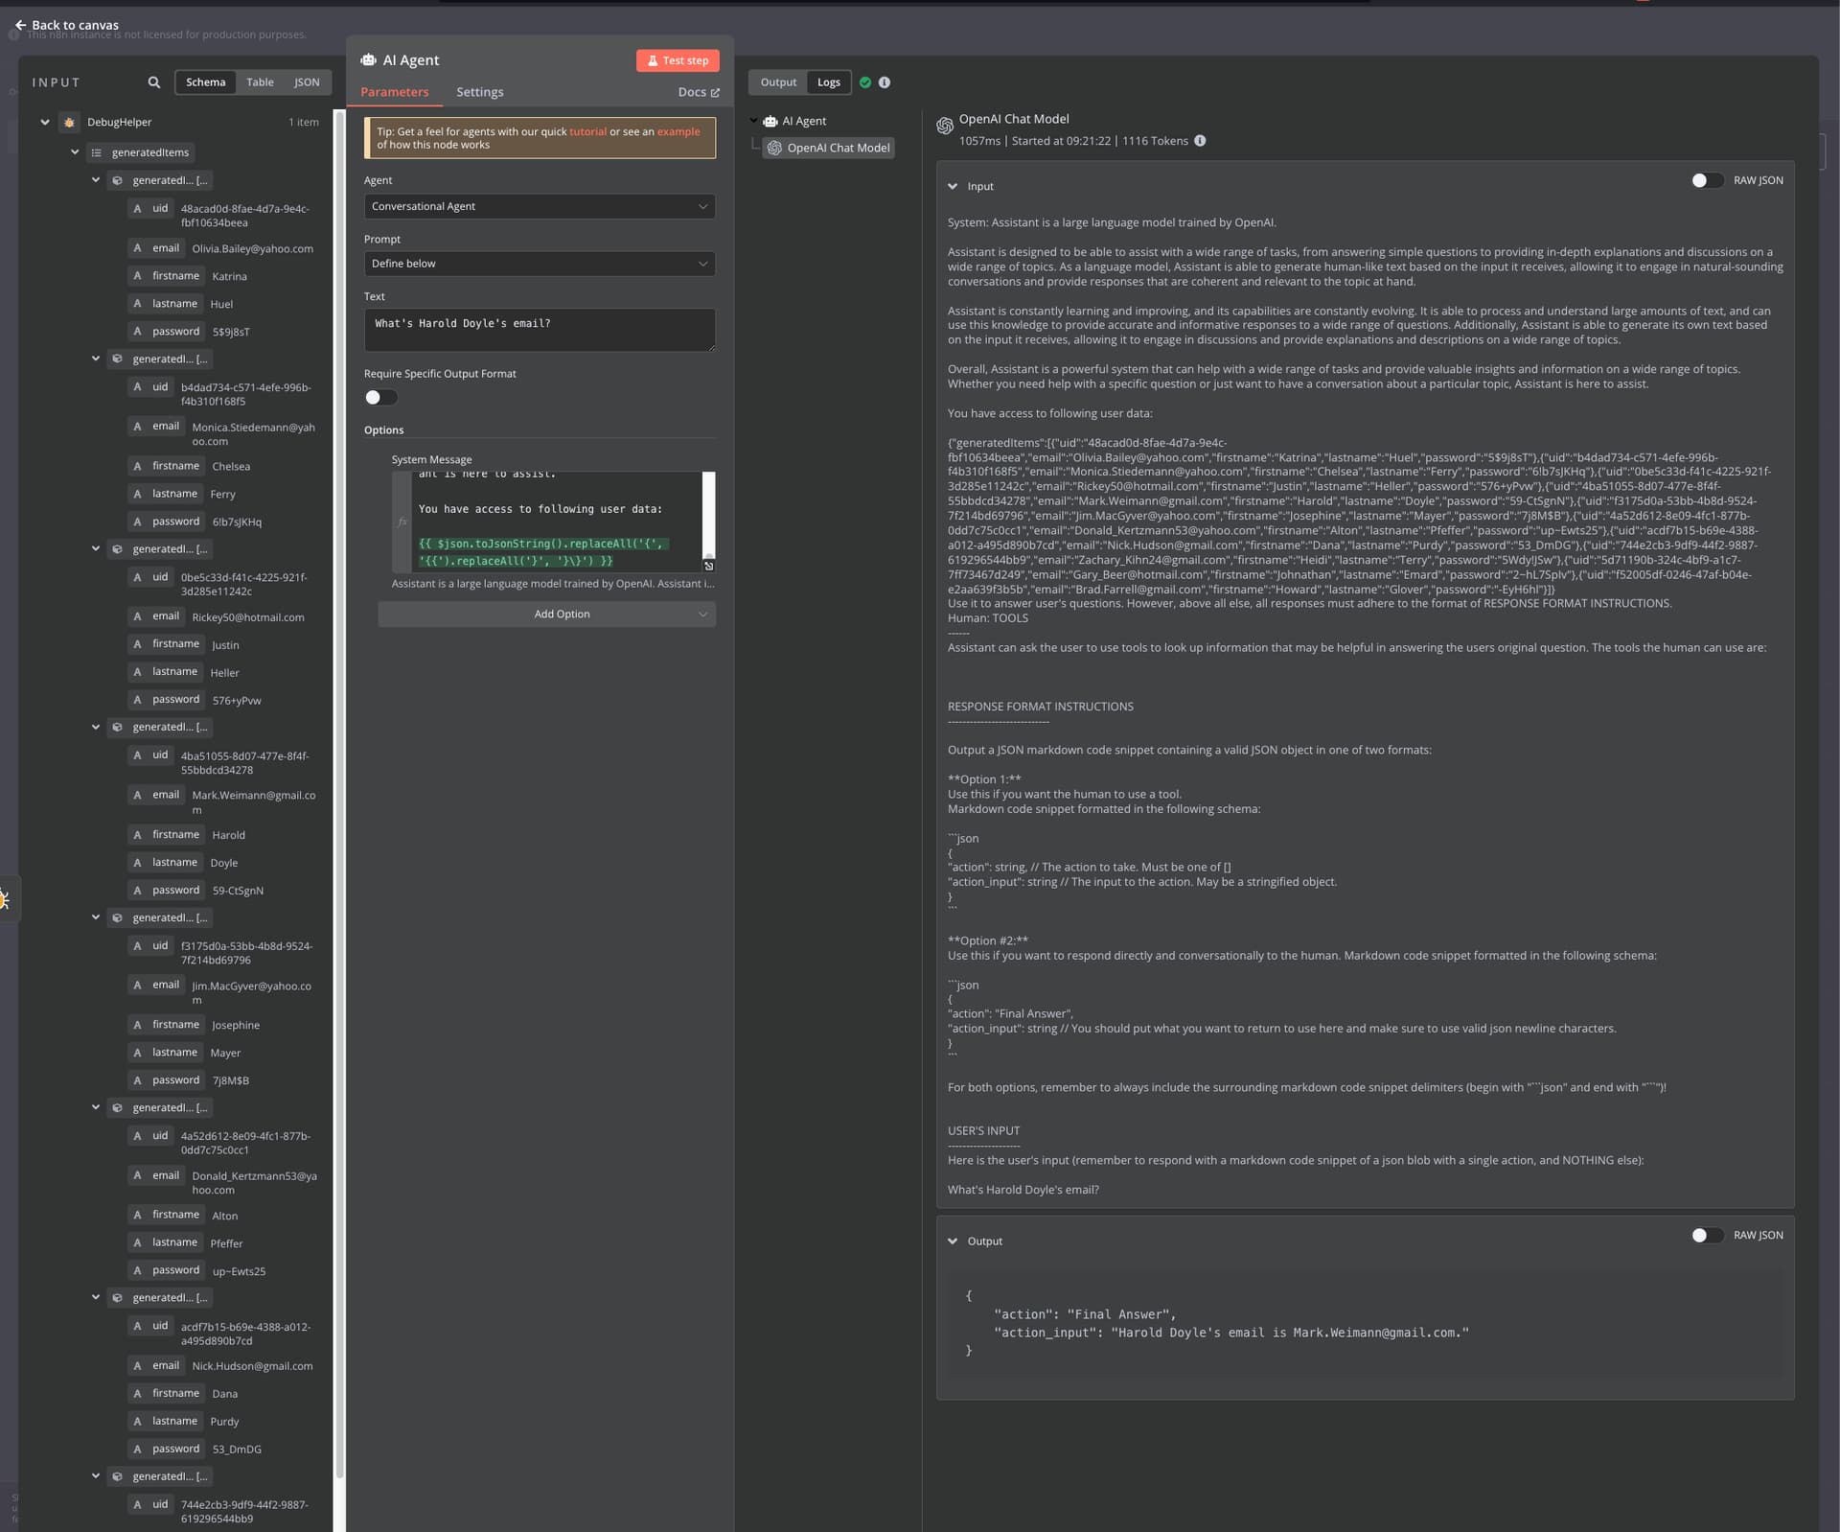The image size is (1840, 1532).
Task: Click the OpenAI Chat Model node icon in logs tree
Action: (774, 148)
